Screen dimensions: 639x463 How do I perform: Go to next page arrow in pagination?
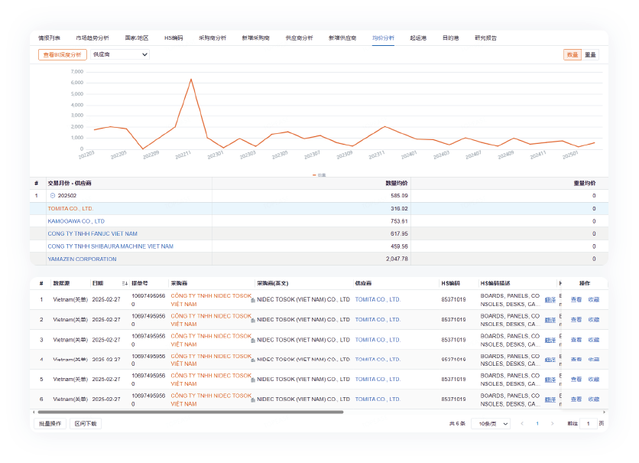(553, 423)
